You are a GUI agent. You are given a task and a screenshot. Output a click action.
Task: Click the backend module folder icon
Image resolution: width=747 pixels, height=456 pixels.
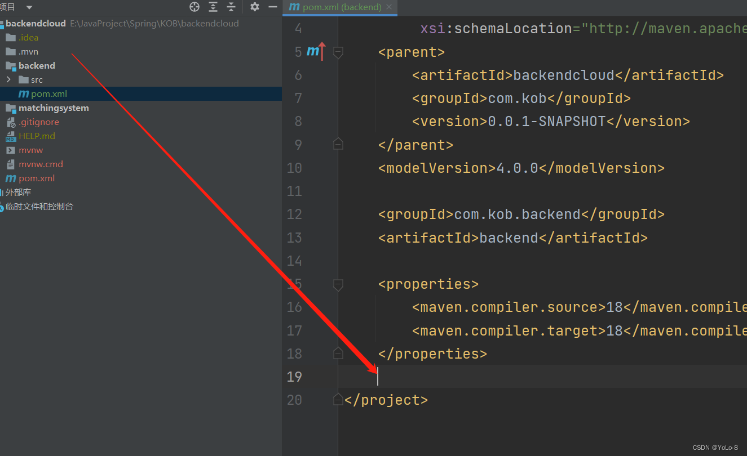[x=11, y=66]
